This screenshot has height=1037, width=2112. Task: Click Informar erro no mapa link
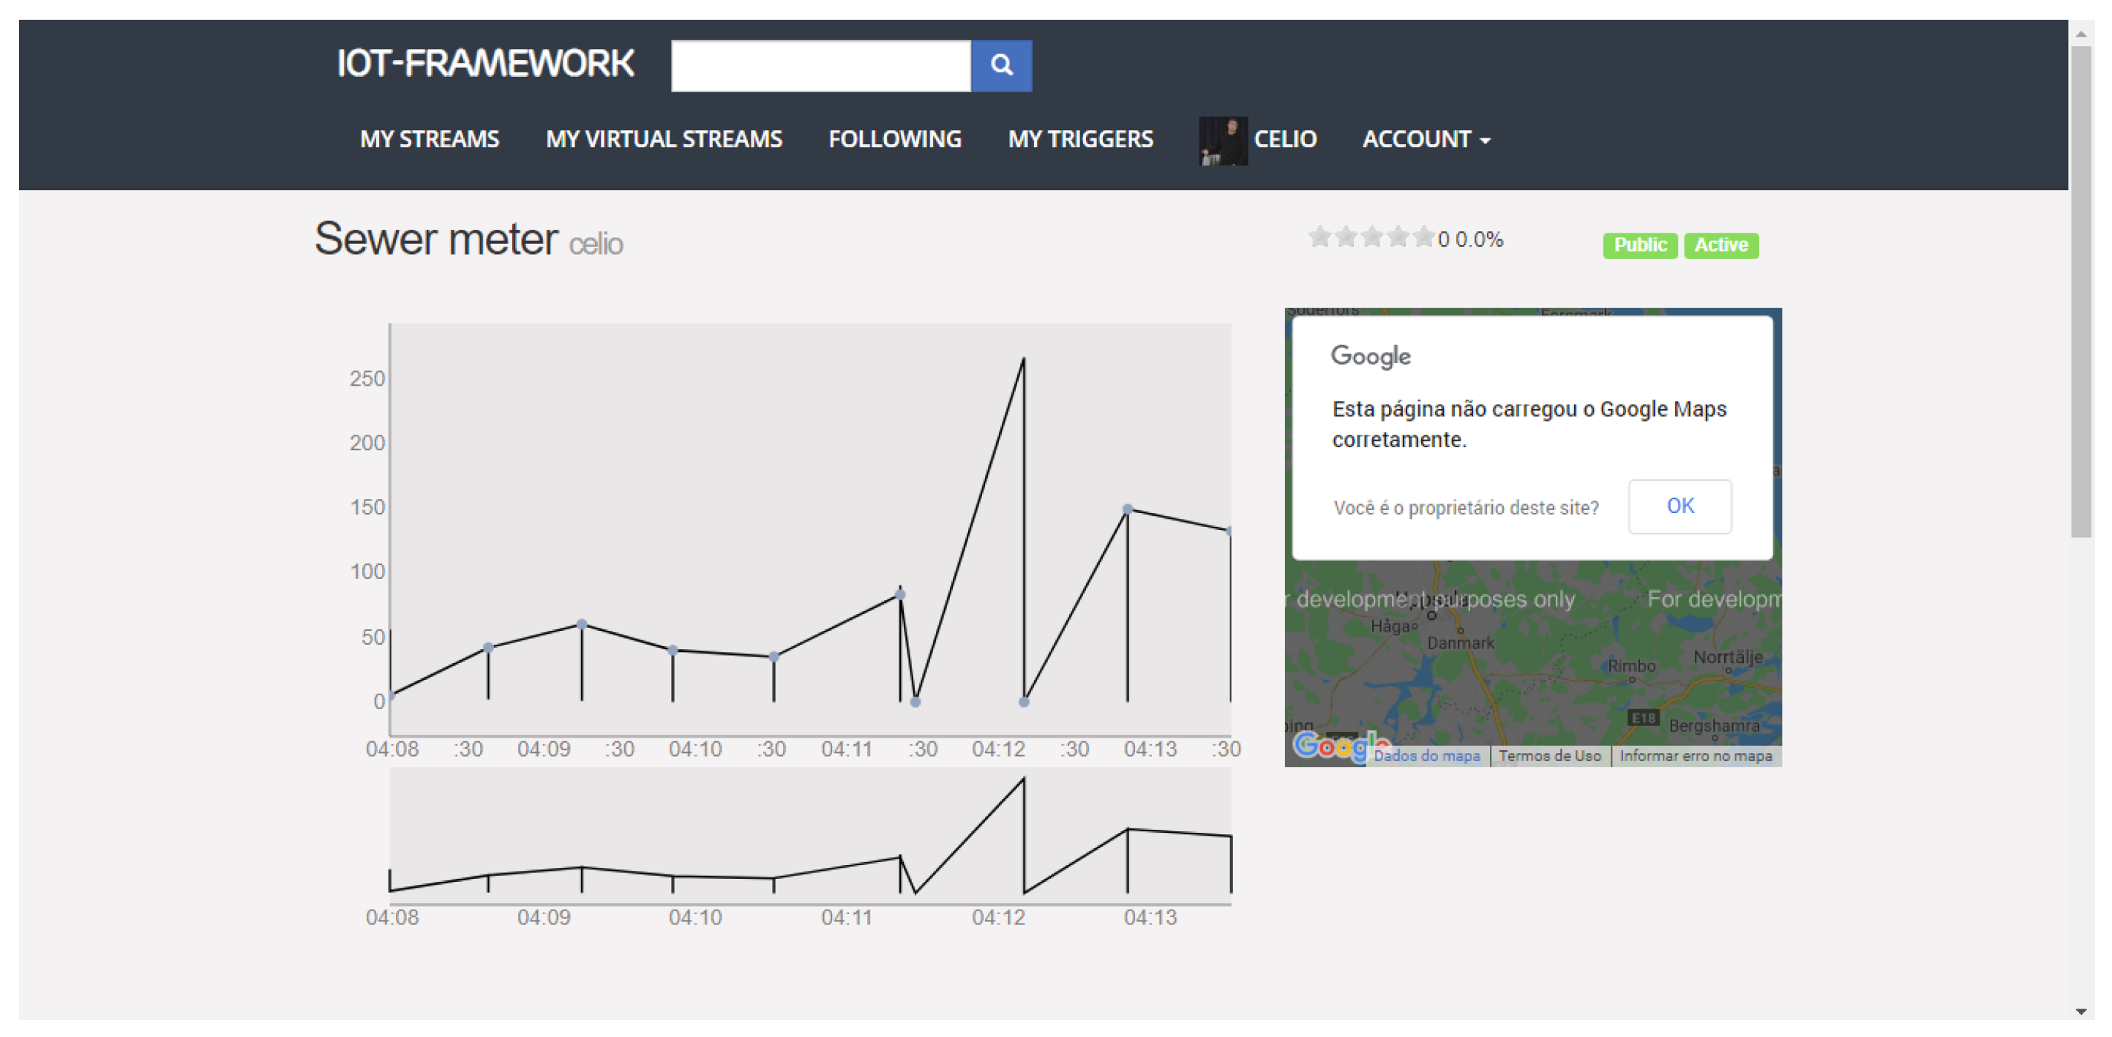click(x=1695, y=756)
